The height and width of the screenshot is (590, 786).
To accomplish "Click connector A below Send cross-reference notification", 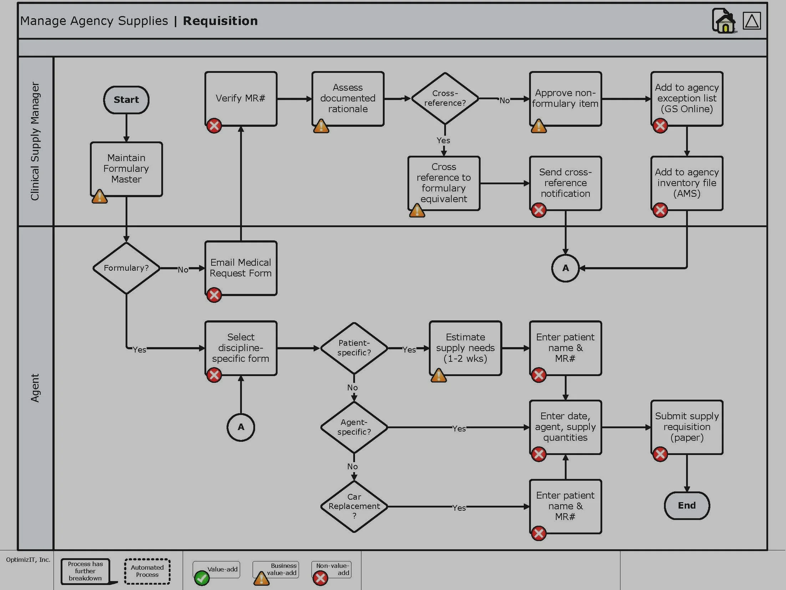I will 566,268.
